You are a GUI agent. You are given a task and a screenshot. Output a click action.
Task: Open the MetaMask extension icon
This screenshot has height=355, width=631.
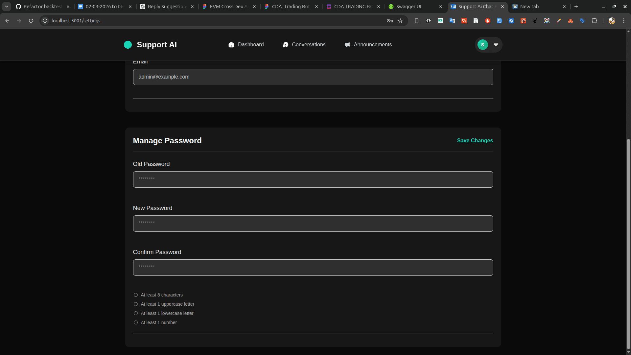point(571,20)
